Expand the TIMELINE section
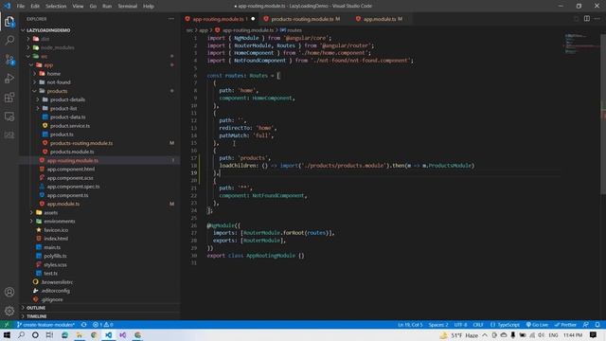Image resolution: width=606 pixels, height=341 pixels. (36, 316)
